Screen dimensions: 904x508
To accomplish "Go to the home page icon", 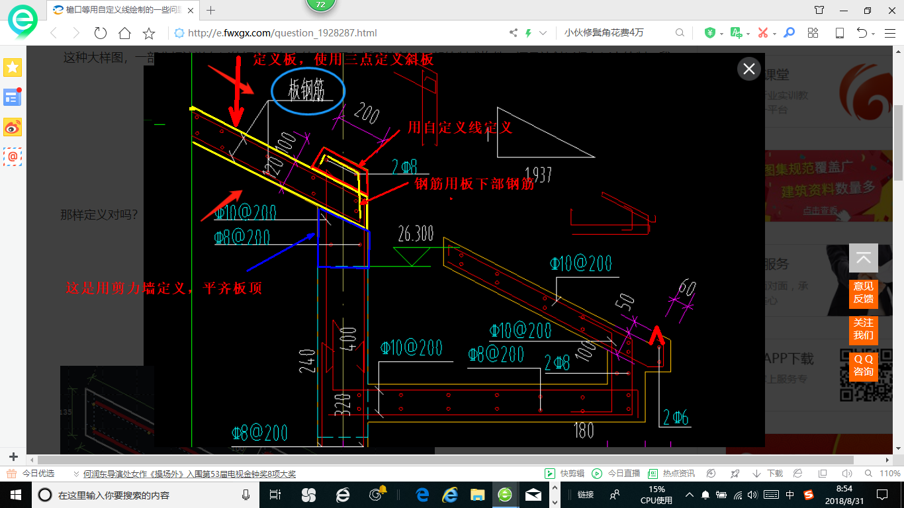I will tap(124, 33).
